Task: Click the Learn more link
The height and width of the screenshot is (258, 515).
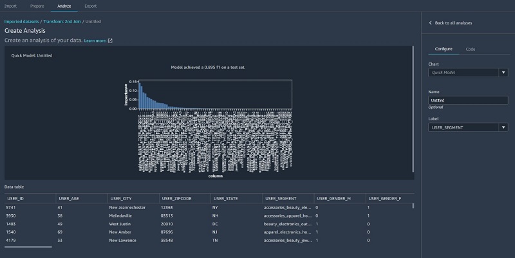Action: [x=95, y=41]
